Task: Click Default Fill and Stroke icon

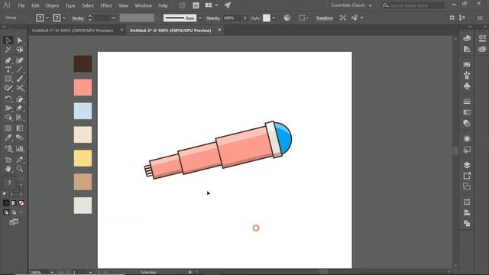Action: tap(5, 194)
